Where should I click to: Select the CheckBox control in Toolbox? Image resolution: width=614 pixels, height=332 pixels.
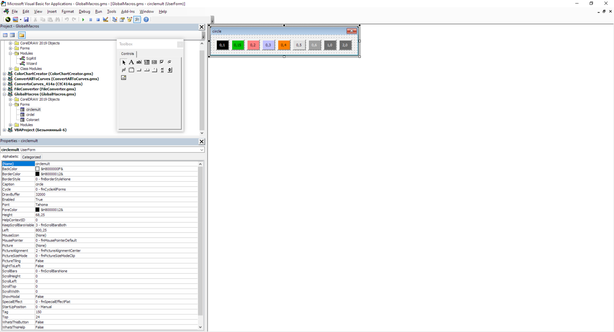click(162, 62)
